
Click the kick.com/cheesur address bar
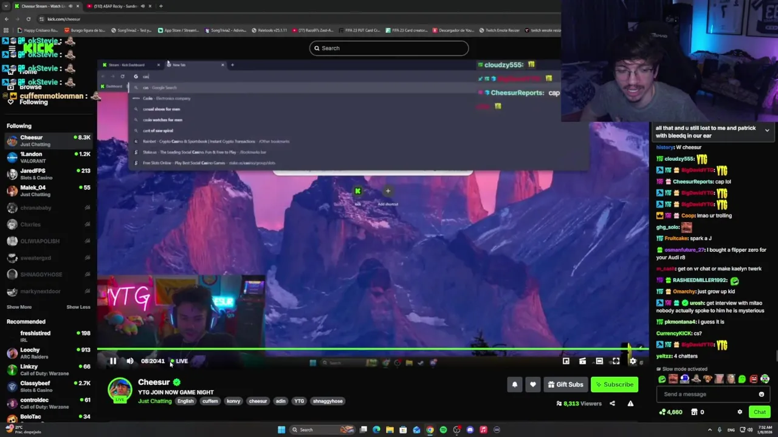click(298, 19)
